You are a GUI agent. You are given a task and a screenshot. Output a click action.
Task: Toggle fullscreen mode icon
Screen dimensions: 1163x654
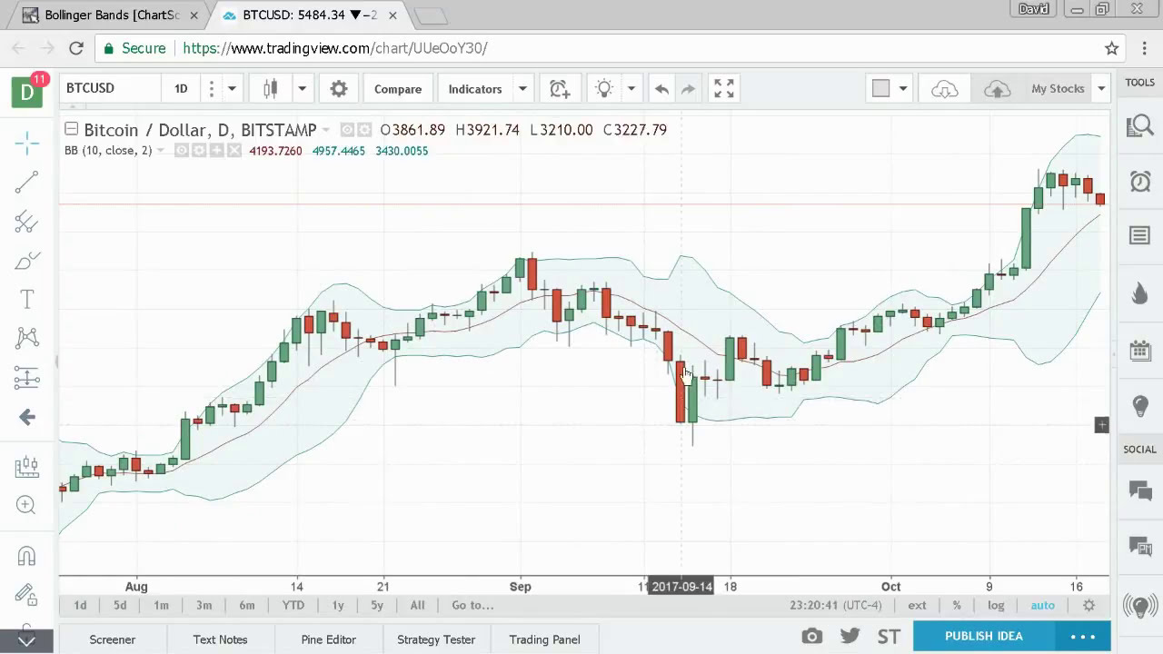pos(724,88)
